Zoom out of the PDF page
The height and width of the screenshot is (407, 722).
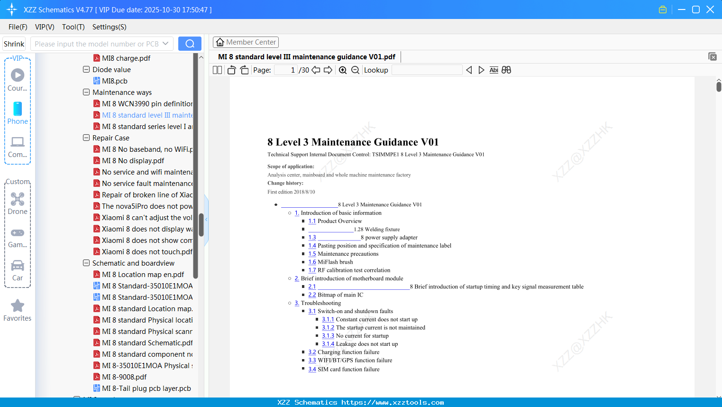tap(355, 70)
